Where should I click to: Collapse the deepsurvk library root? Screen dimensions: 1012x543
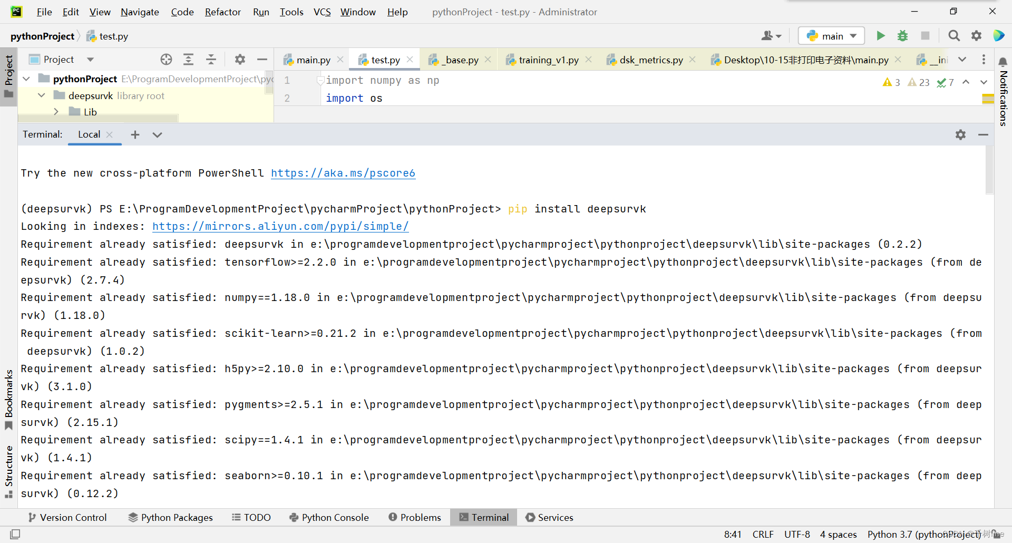[x=42, y=95]
